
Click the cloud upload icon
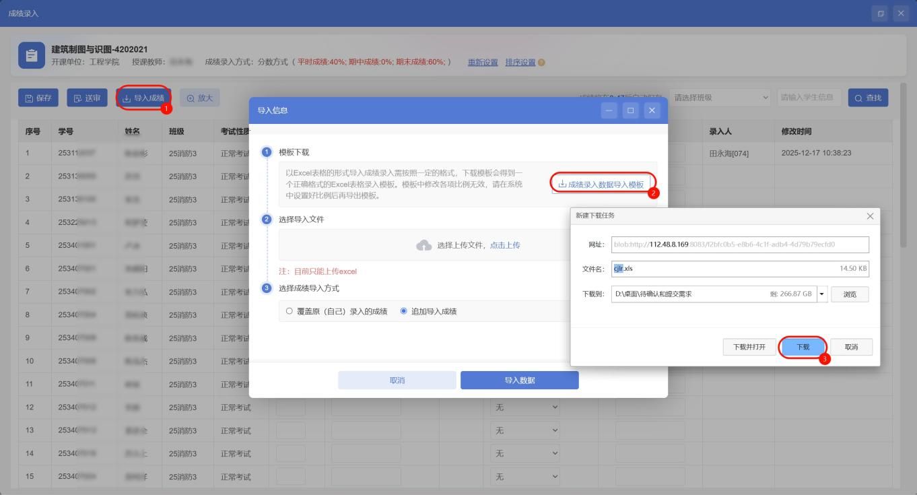pos(424,246)
